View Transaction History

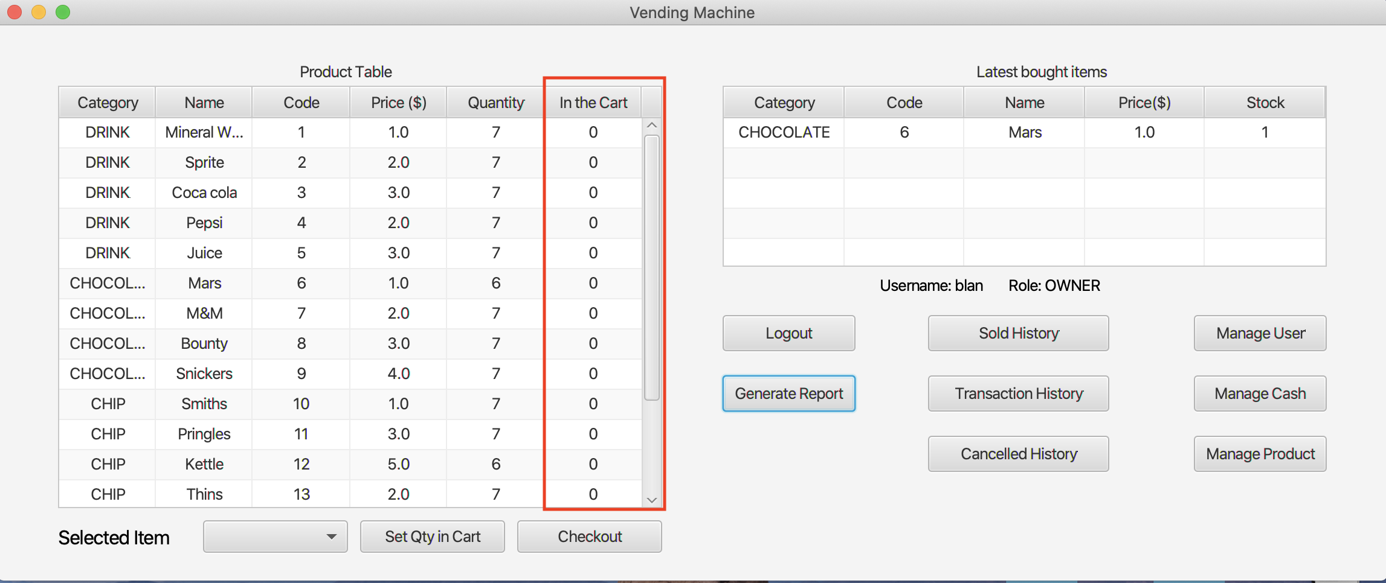[1018, 393]
